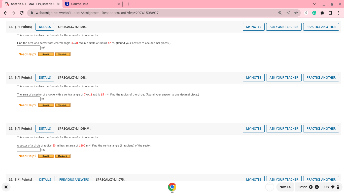Open the ChromeOS launcher circle
The height and width of the screenshot is (193, 344).
click(6, 187)
